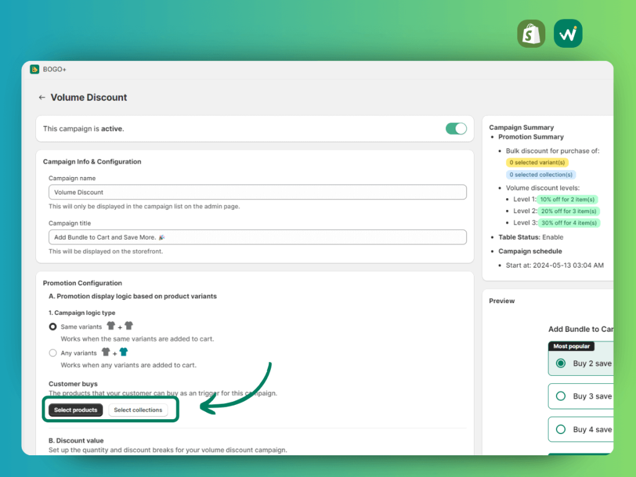Click the Promotion Configuration heading

click(x=83, y=283)
